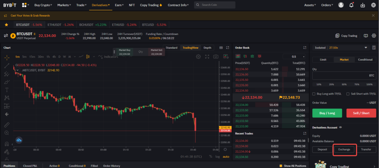Click the download app icon
The height and width of the screenshot is (168, 379).
tap(362, 5)
